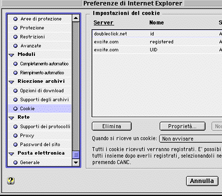The image size is (222, 196).
Task: Select the doubleclick.net cookie row
Action: coord(157,34)
